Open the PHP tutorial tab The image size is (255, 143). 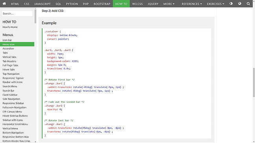pos(86,4)
